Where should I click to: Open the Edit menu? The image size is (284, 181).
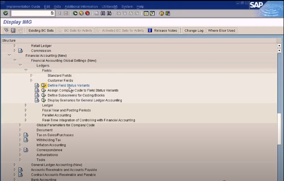(x=47, y=6)
